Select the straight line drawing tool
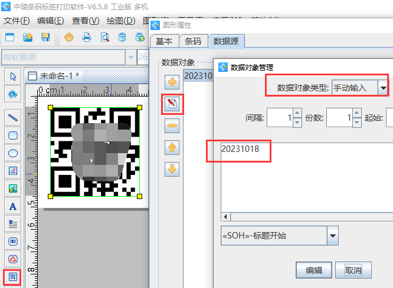 click(x=12, y=117)
